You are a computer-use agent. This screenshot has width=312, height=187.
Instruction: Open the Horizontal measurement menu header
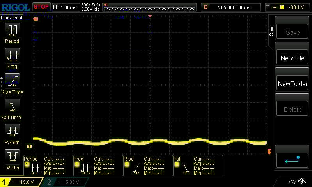click(11, 18)
